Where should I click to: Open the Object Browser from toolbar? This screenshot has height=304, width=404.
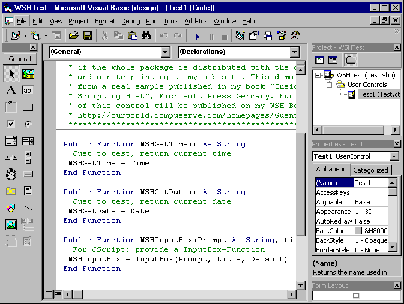click(x=281, y=36)
